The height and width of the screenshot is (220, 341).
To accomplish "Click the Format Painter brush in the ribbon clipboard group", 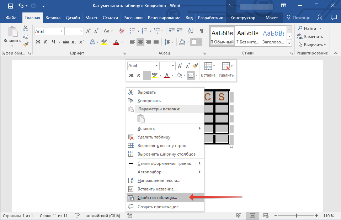I will tap(26, 44).
